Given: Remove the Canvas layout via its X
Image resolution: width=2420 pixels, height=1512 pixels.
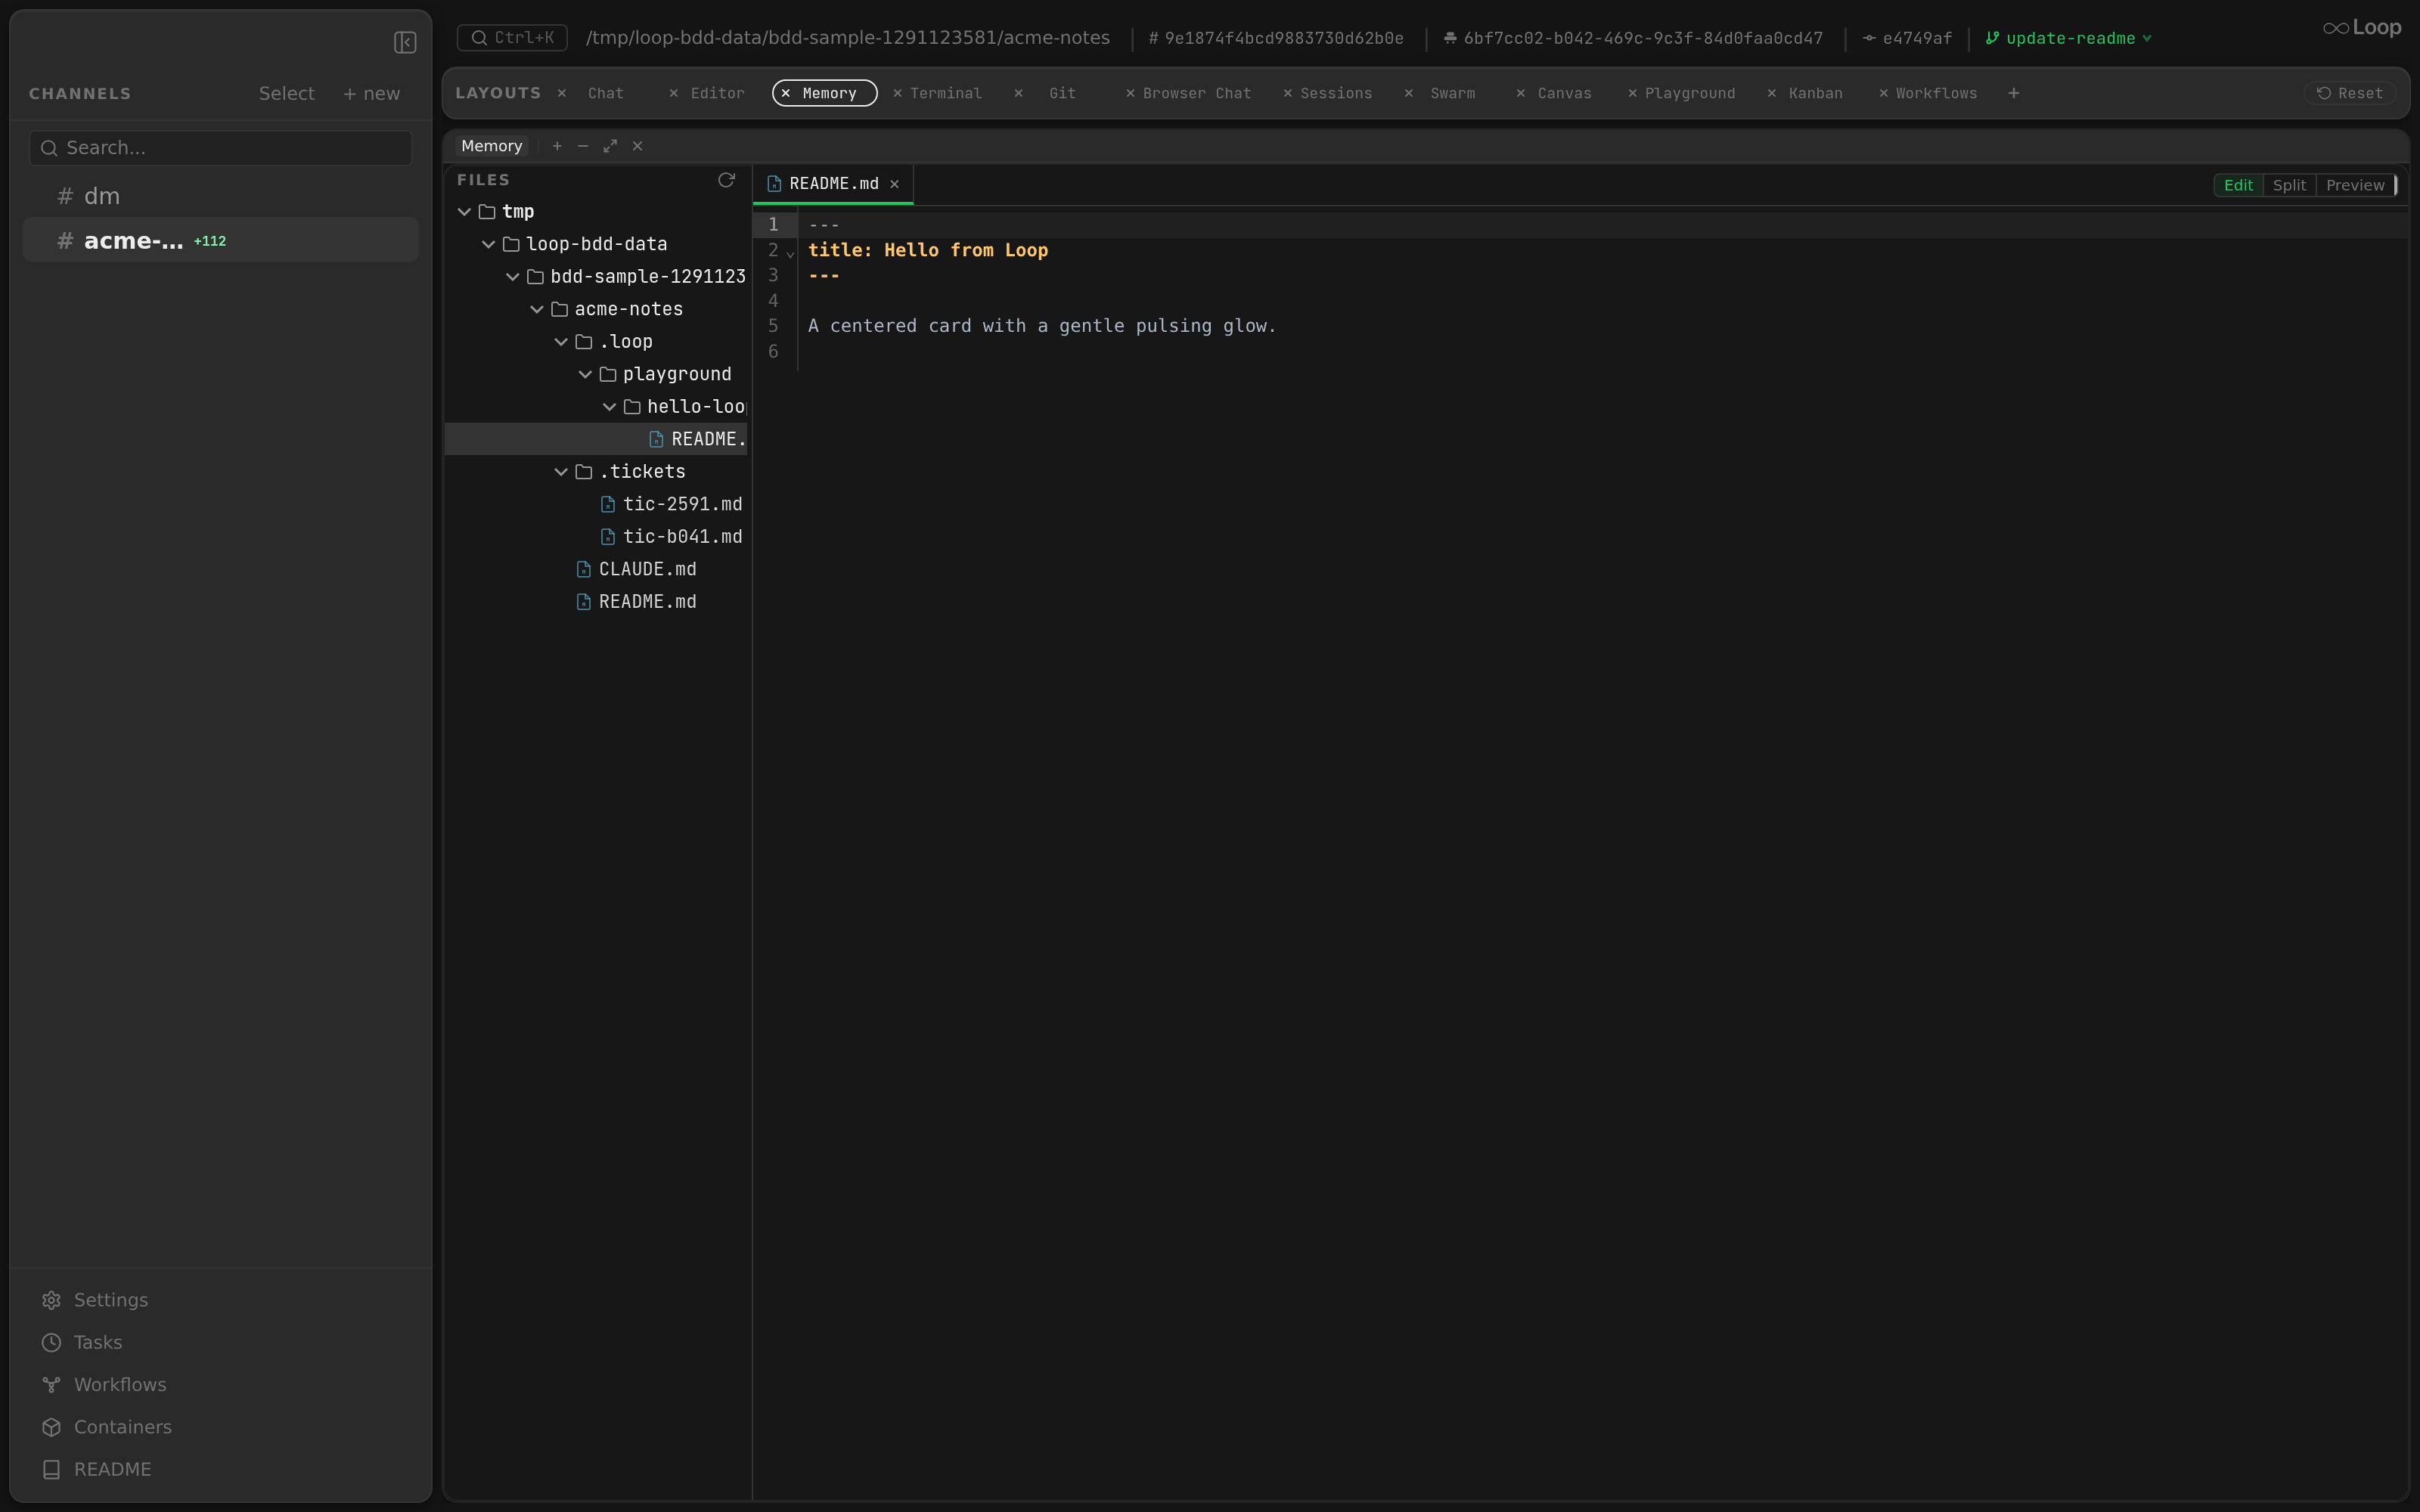Looking at the screenshot, I should pos(1521,93).
